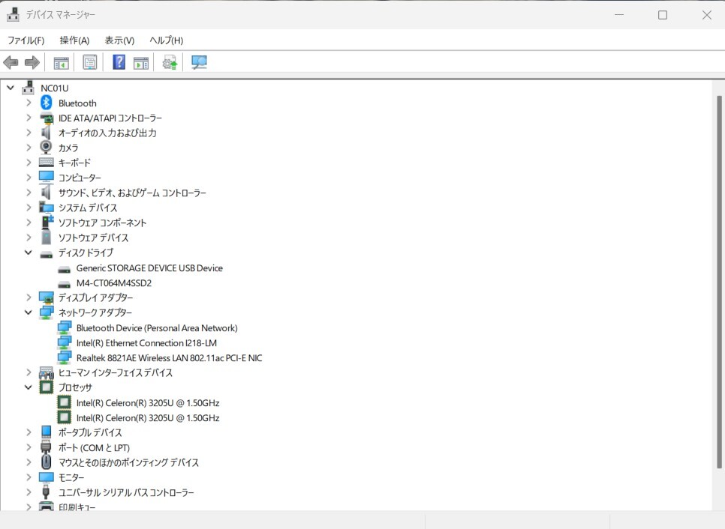Click the ポータブル デバイス icon

(x=47, y=432)
